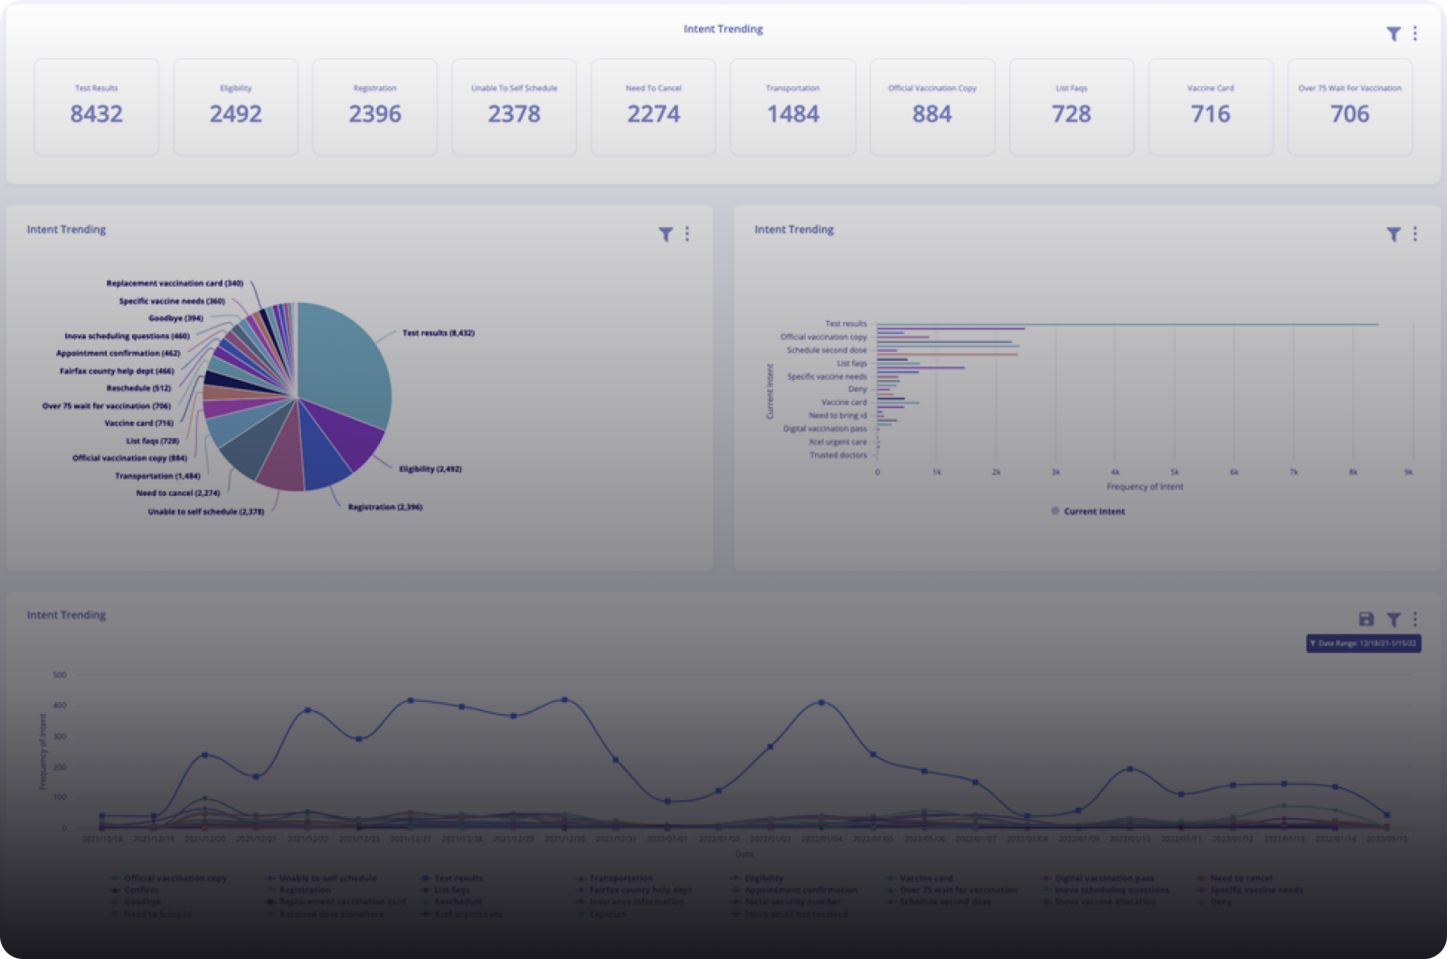Select the Need To Cancel 2274 card

click(x=654, y=107)
